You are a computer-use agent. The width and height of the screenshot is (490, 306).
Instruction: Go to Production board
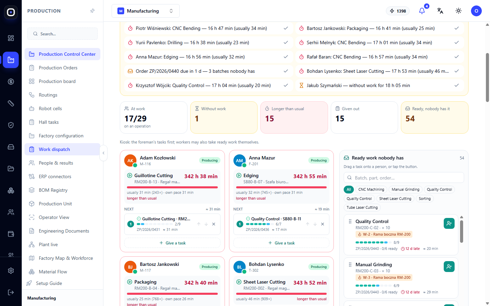coord(62,81)
